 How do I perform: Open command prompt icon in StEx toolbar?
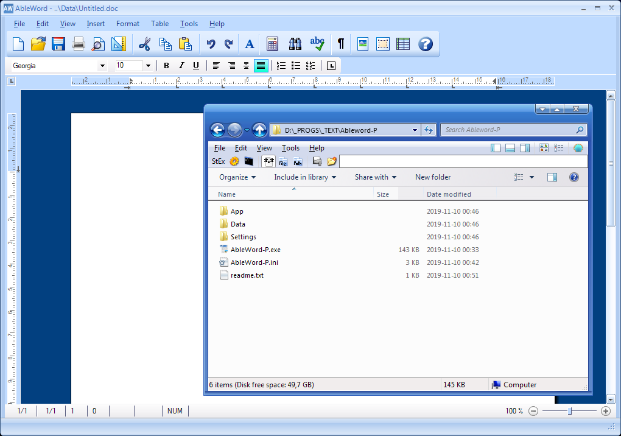[x=249, y=161]
